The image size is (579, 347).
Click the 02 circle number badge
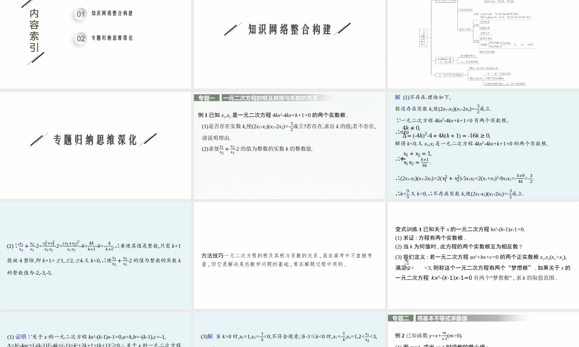[80, 39]
